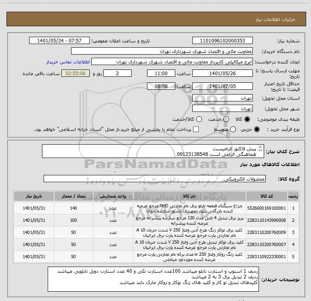Click the response deadline time 11:00
This screenshot has width=311, height=301.
tap(161, 73)
